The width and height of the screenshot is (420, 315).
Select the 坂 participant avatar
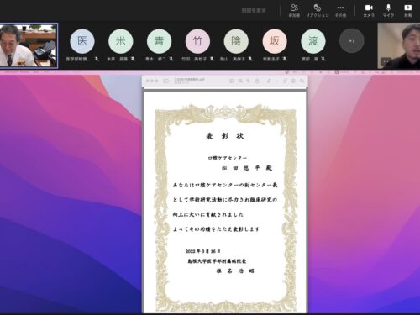coord(275,41)
